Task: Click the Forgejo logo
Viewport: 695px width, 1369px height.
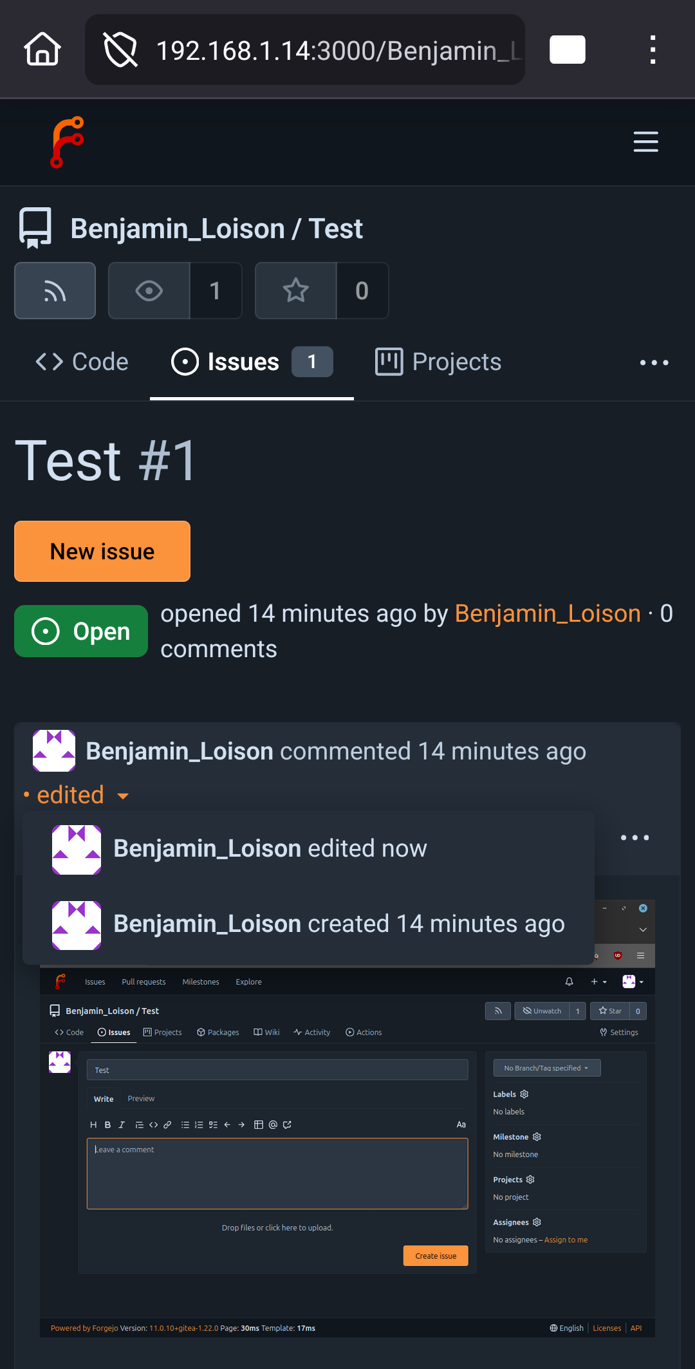Action: pyautogui.click(x=67, y=142)
